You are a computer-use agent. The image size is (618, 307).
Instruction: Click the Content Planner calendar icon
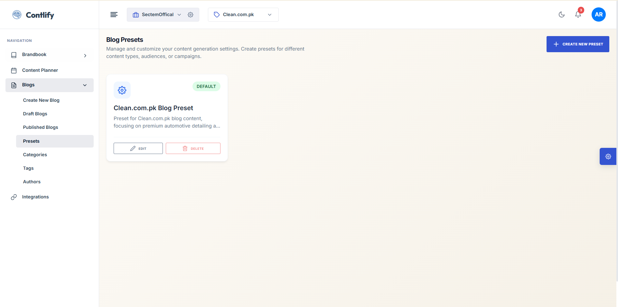coord(14,70)
